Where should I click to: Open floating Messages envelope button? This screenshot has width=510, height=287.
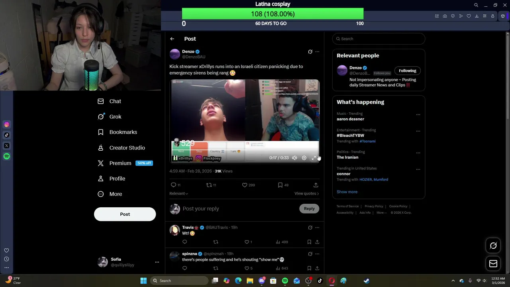click(x=493, y=263)
